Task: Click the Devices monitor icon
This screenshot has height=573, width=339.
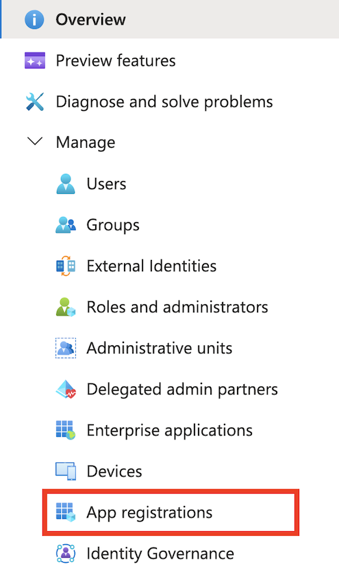Action: 66,472
